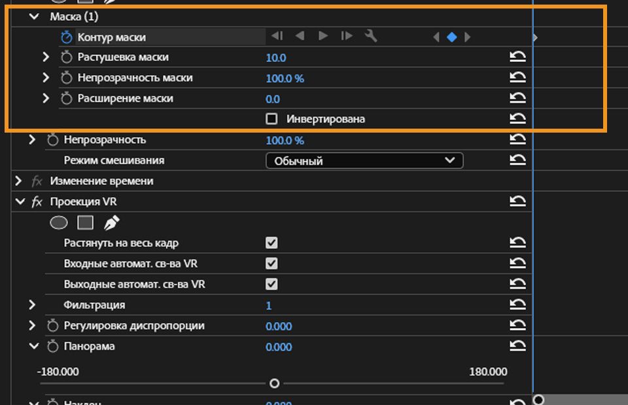
Task: Edit Панорама value 0.000
Action: 279,347
